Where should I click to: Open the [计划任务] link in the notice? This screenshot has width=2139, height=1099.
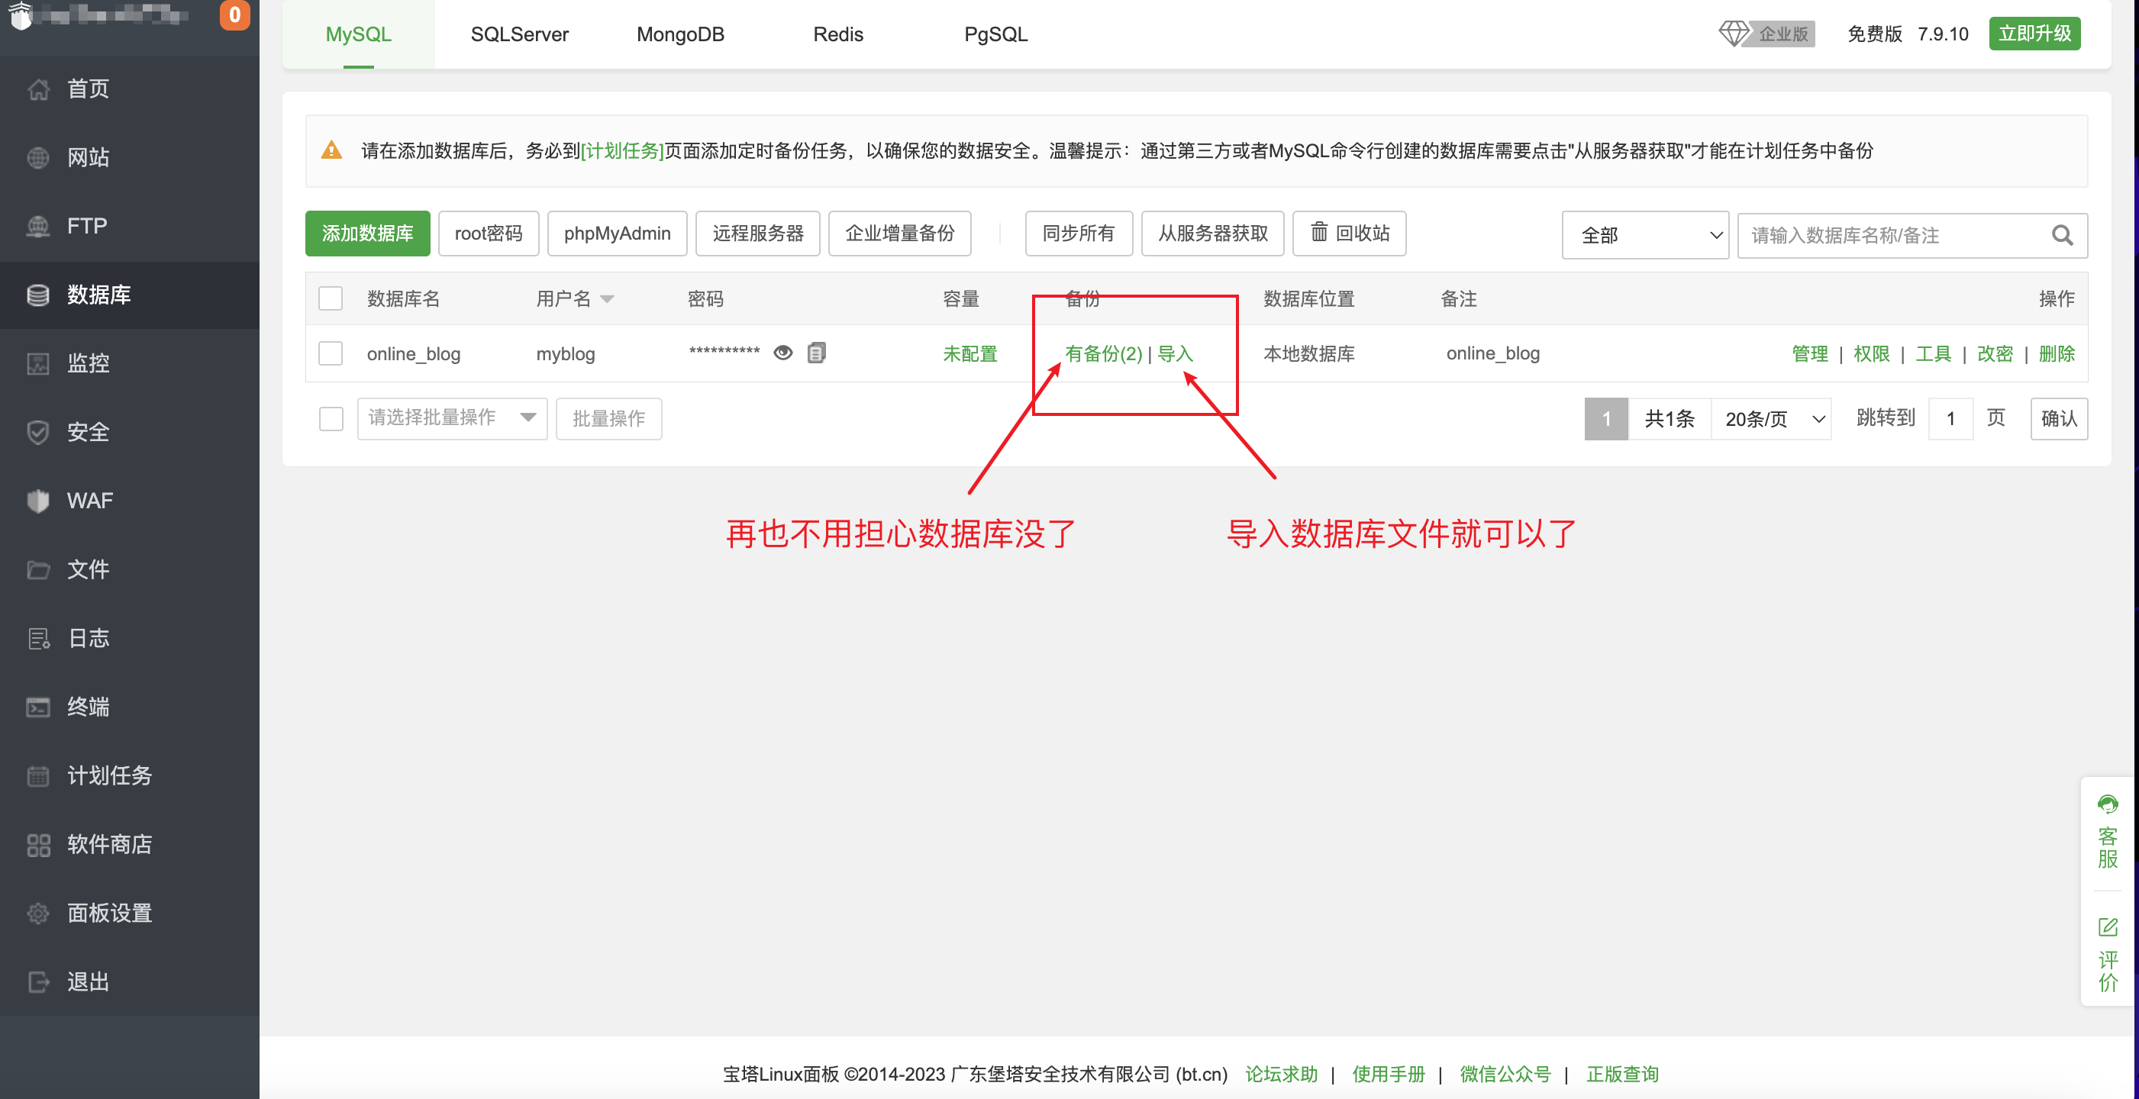click(623, 151)
